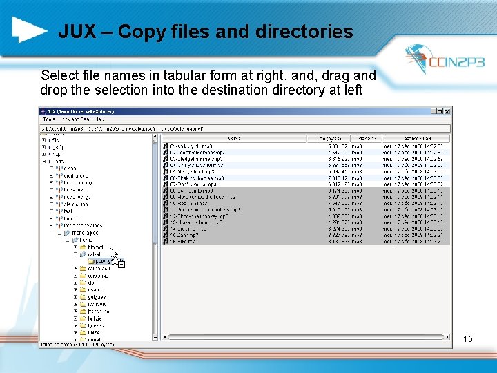
Task: Sort by the Last modified column header
Action: [x=416, y=139]
